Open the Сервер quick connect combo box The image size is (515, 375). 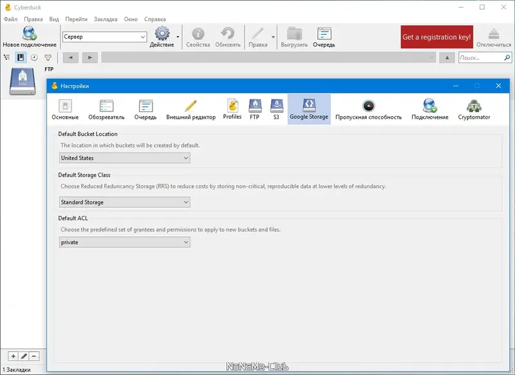point(104,37)
